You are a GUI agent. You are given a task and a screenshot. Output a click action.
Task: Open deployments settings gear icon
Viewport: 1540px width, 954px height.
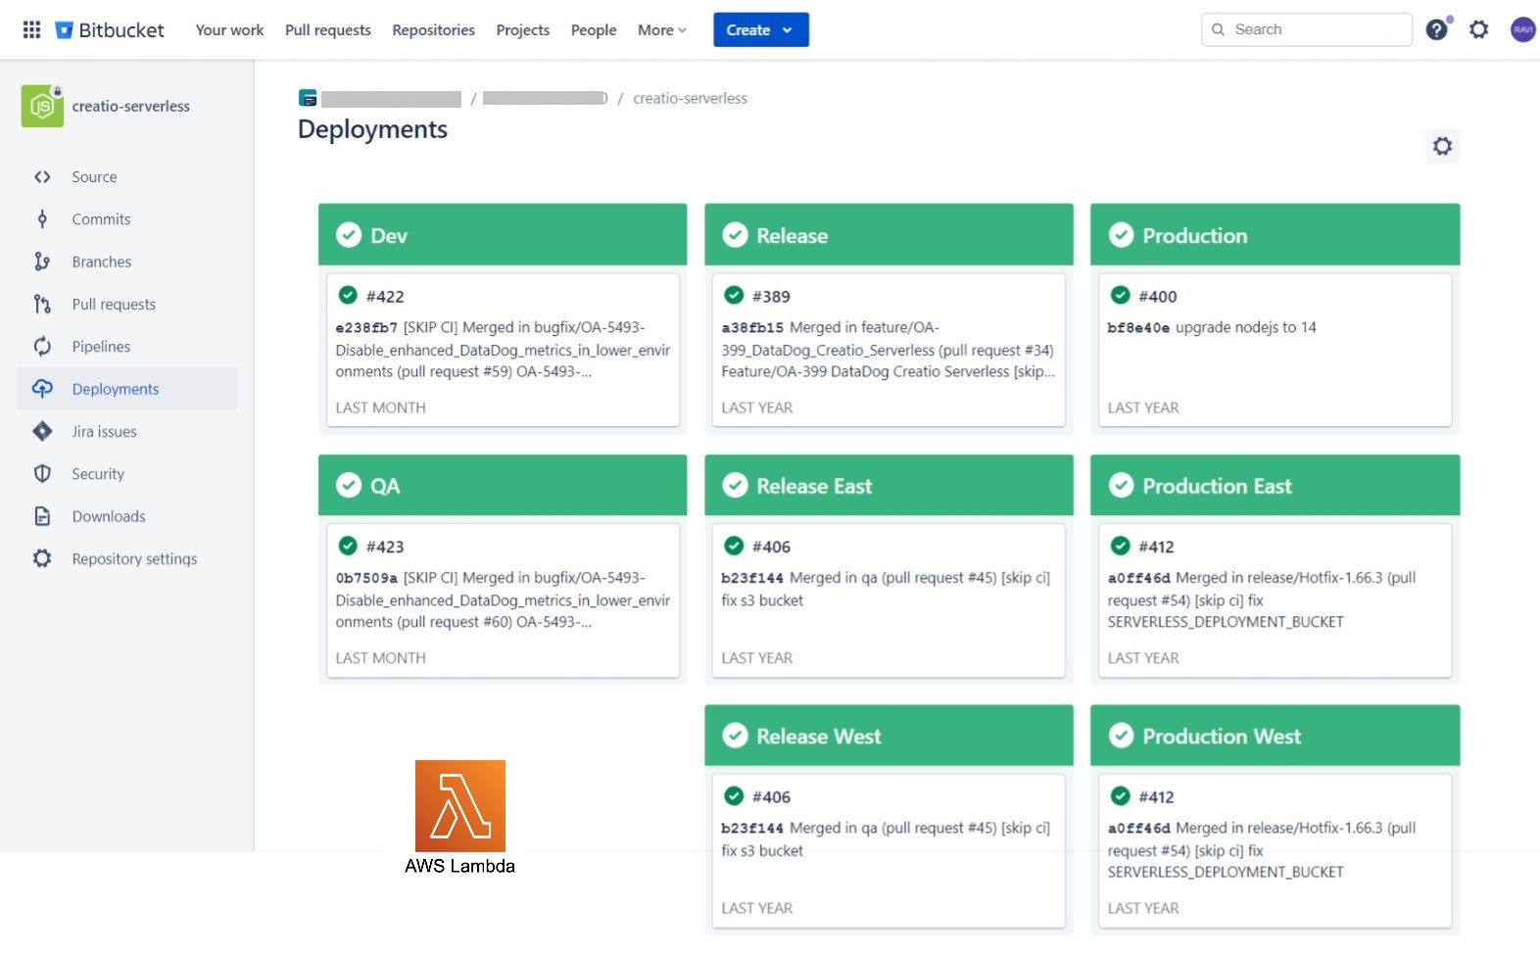pyautogui.click(x=1442, y=146)
